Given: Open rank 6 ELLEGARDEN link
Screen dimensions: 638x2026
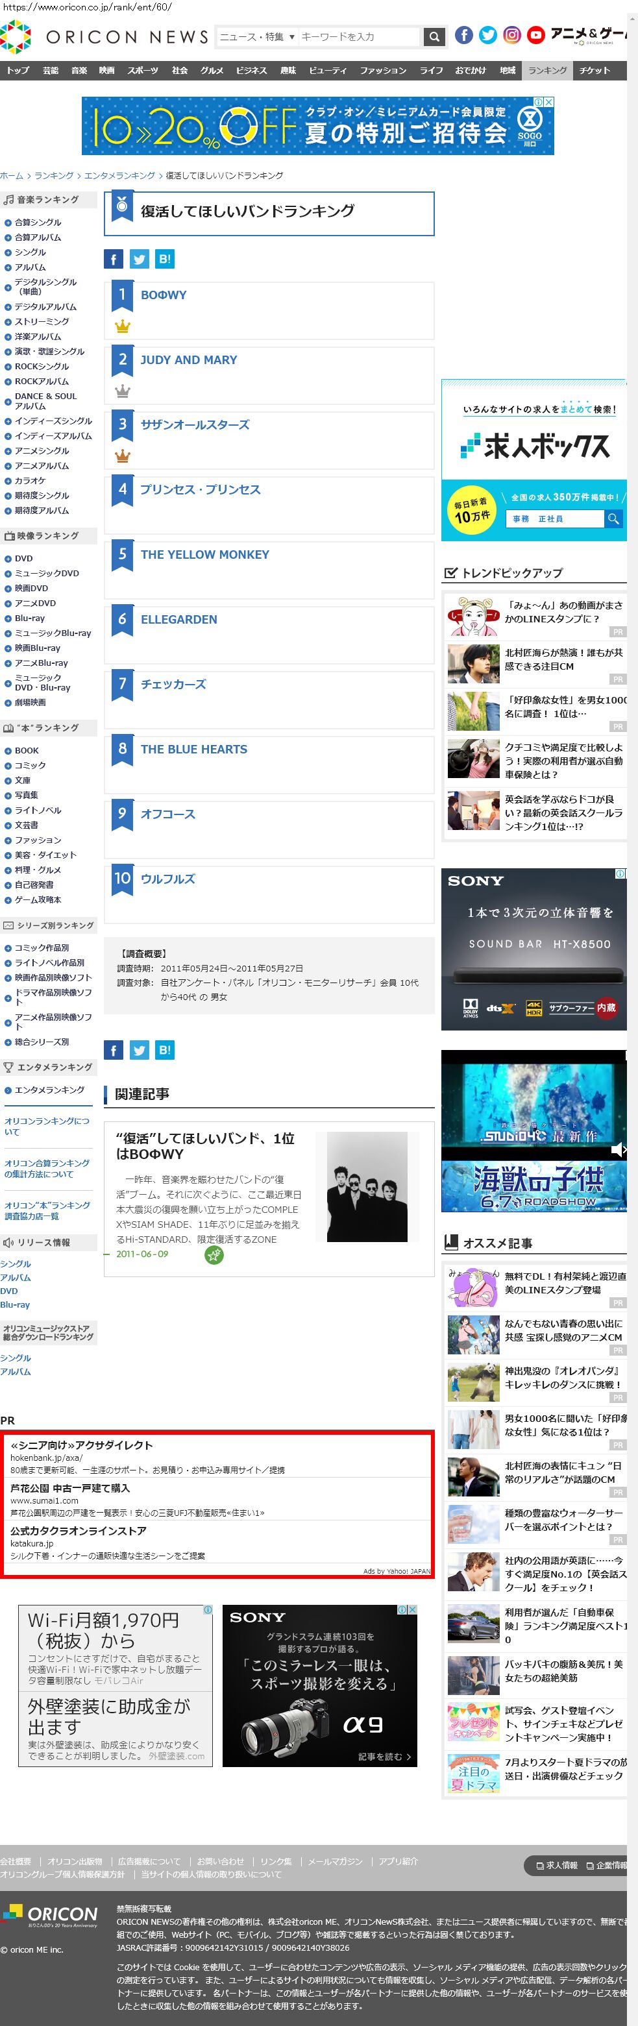Looking at the screenshot, I should point(178,620).
